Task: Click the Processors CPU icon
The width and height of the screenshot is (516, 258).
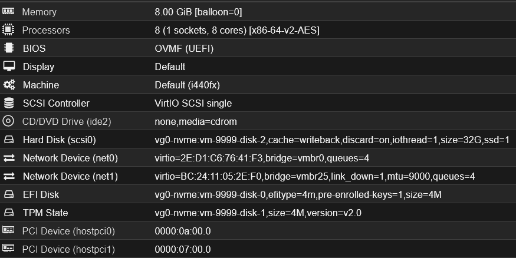Action: click(x=8, y=30)
